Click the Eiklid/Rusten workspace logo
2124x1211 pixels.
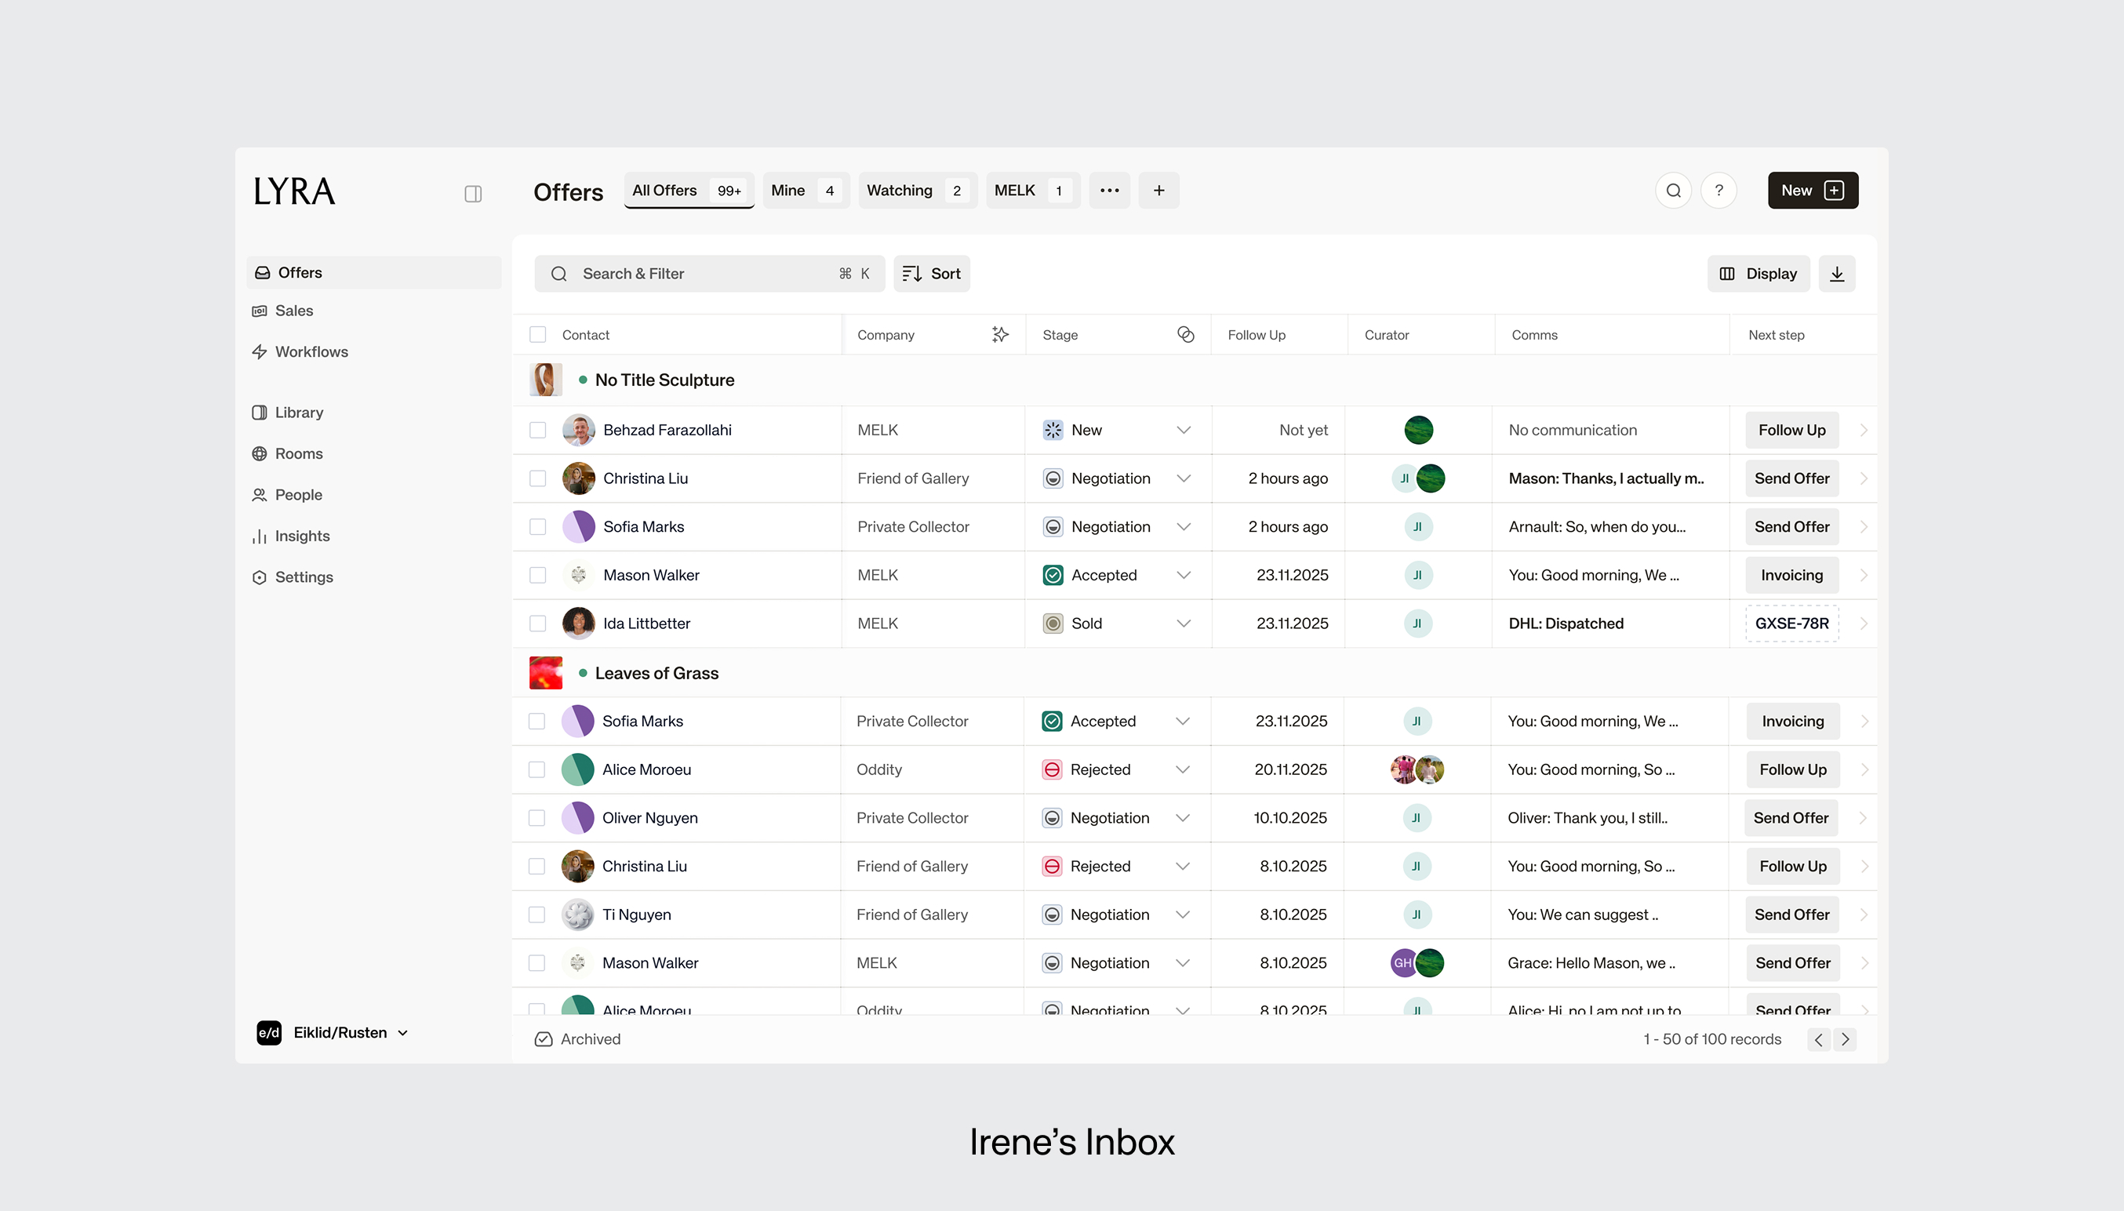pyautogui.click(x=268, y=1032)
